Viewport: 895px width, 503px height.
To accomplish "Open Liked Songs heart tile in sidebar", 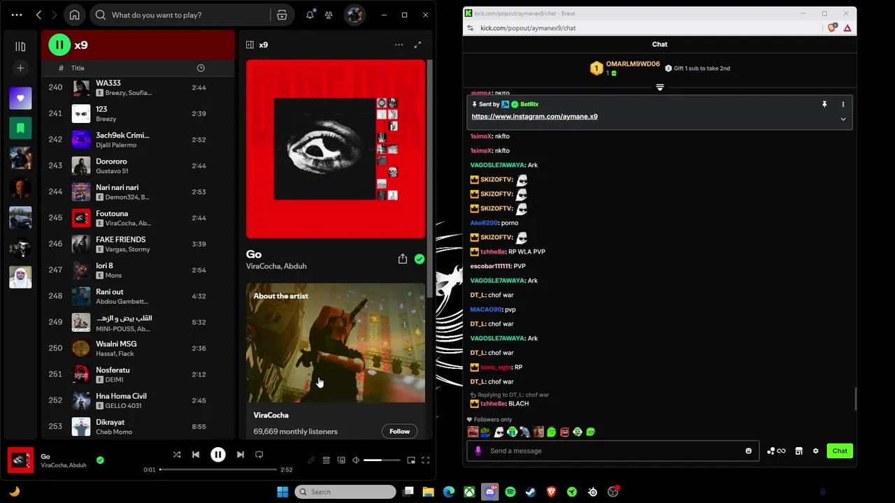I will [x=20, y=98].
